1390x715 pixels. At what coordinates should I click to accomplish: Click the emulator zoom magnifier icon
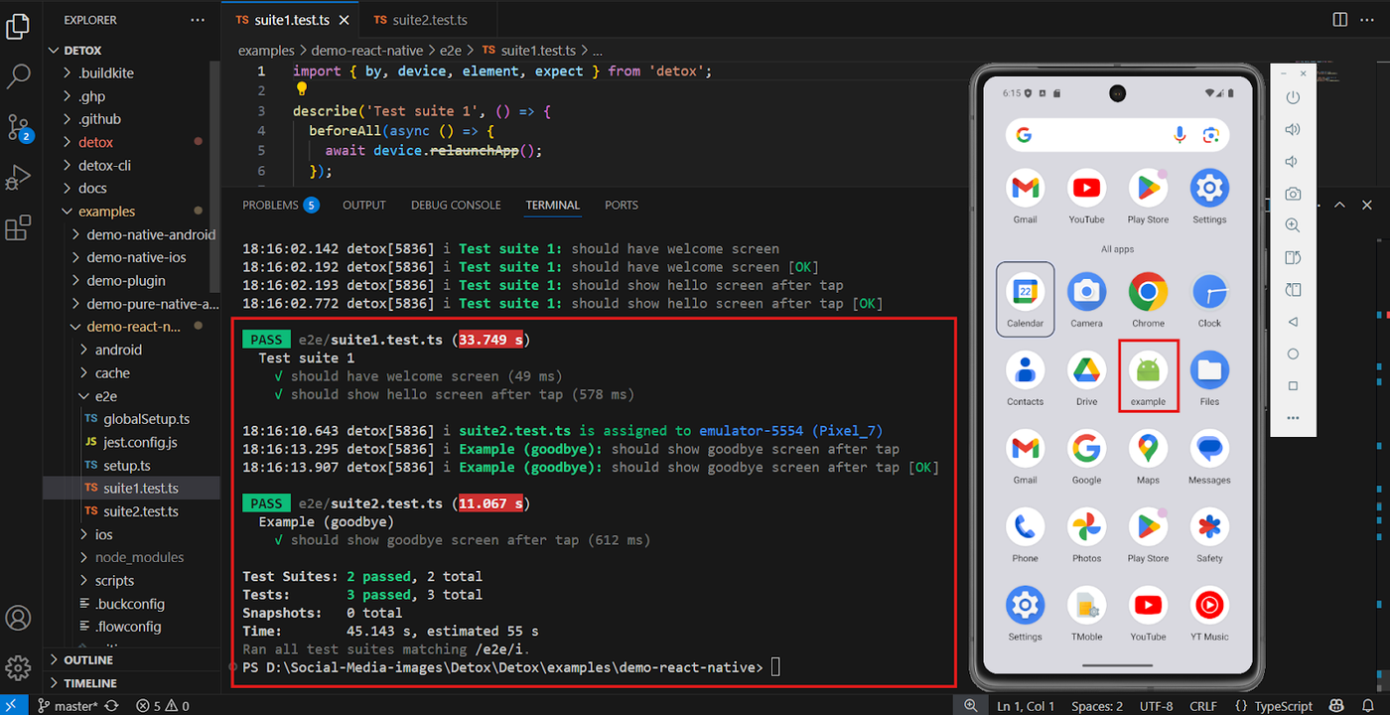click(x=1293, y=225)
